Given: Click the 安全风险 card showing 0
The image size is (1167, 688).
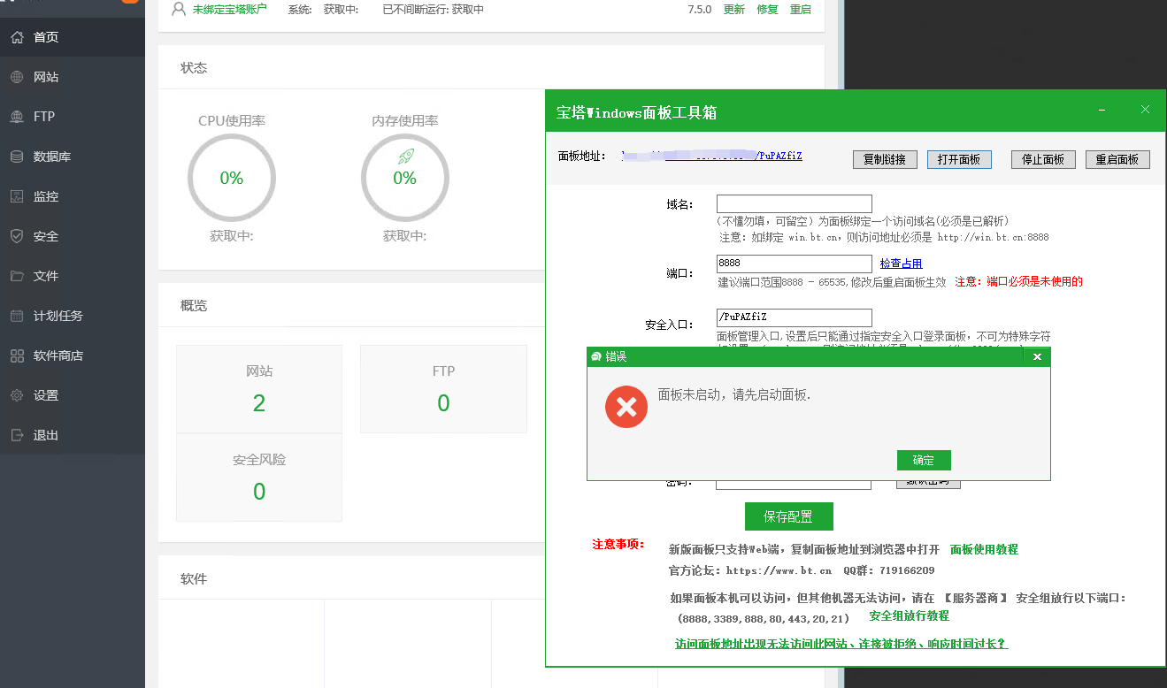Looking at the screenshot, I should point(259,478).
